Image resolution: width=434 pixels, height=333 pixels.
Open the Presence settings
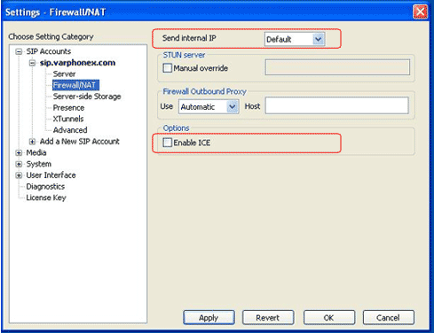click(68, 108)
